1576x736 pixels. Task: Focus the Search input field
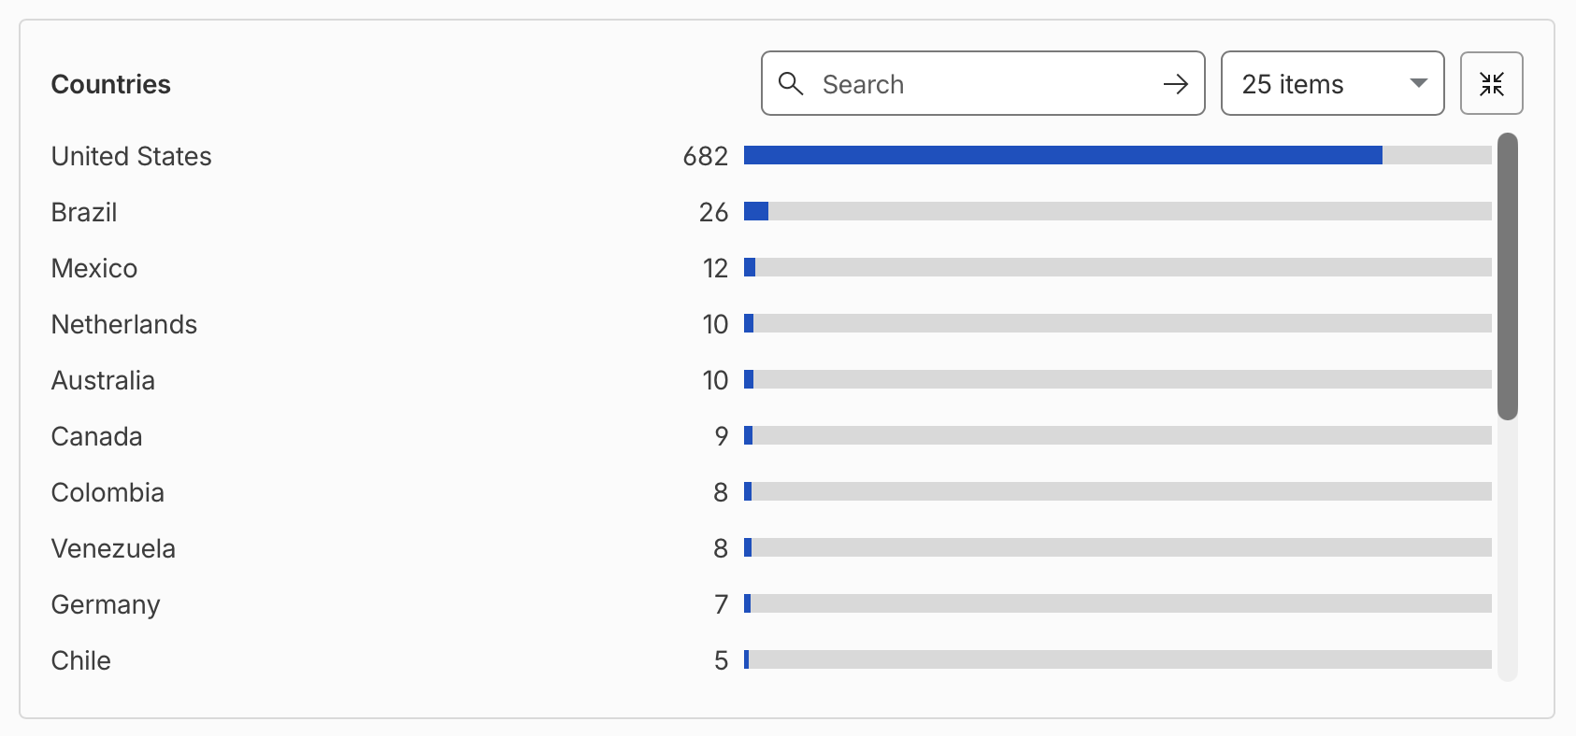pyautogui.click(x=982, y=83)
